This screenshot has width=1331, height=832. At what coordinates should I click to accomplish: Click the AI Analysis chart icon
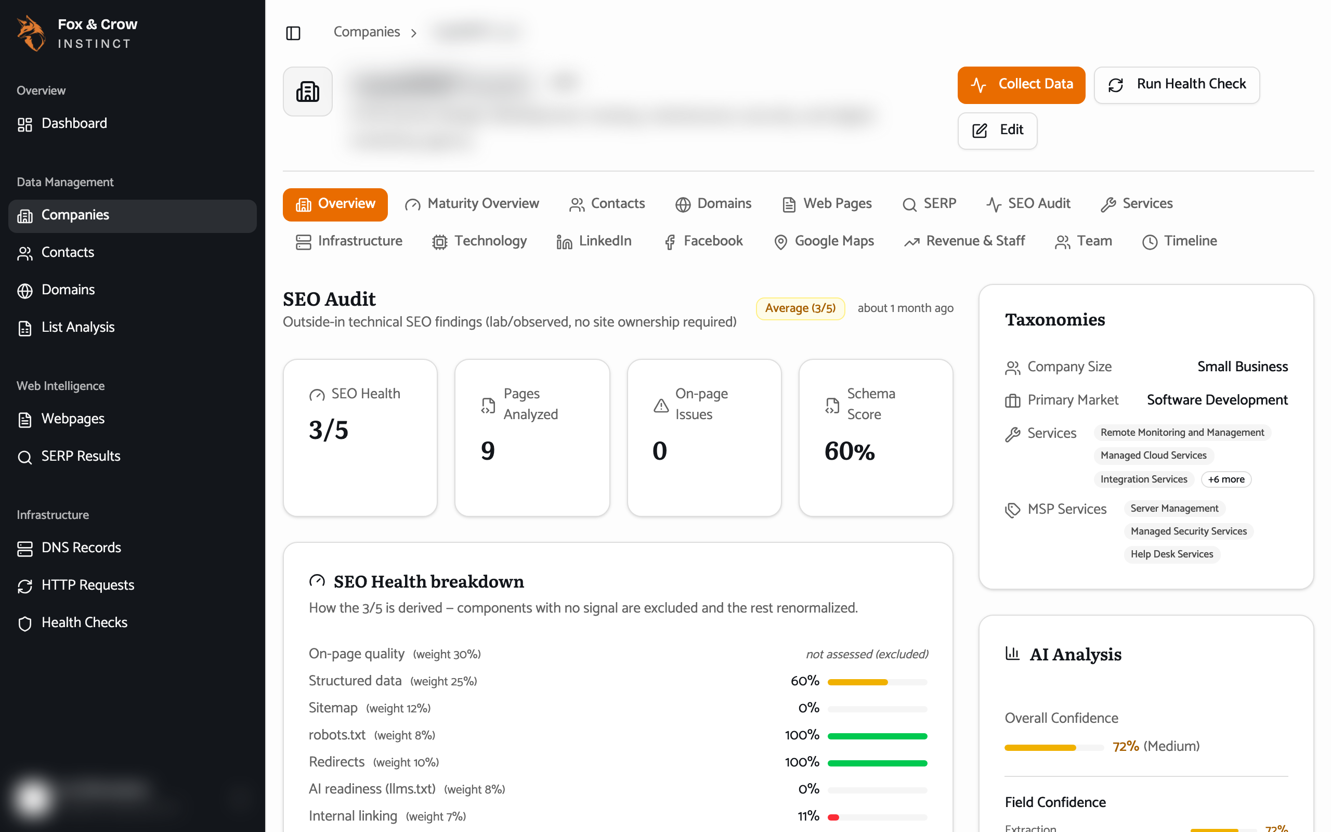tap(1012, 654)
